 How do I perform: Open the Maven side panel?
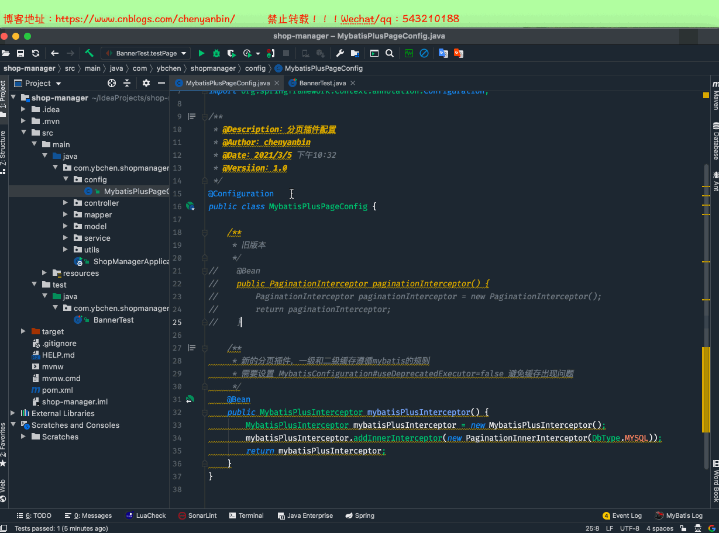[x=715, y=95]
